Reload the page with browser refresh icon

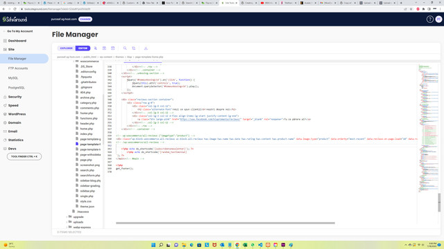(15, 9)
